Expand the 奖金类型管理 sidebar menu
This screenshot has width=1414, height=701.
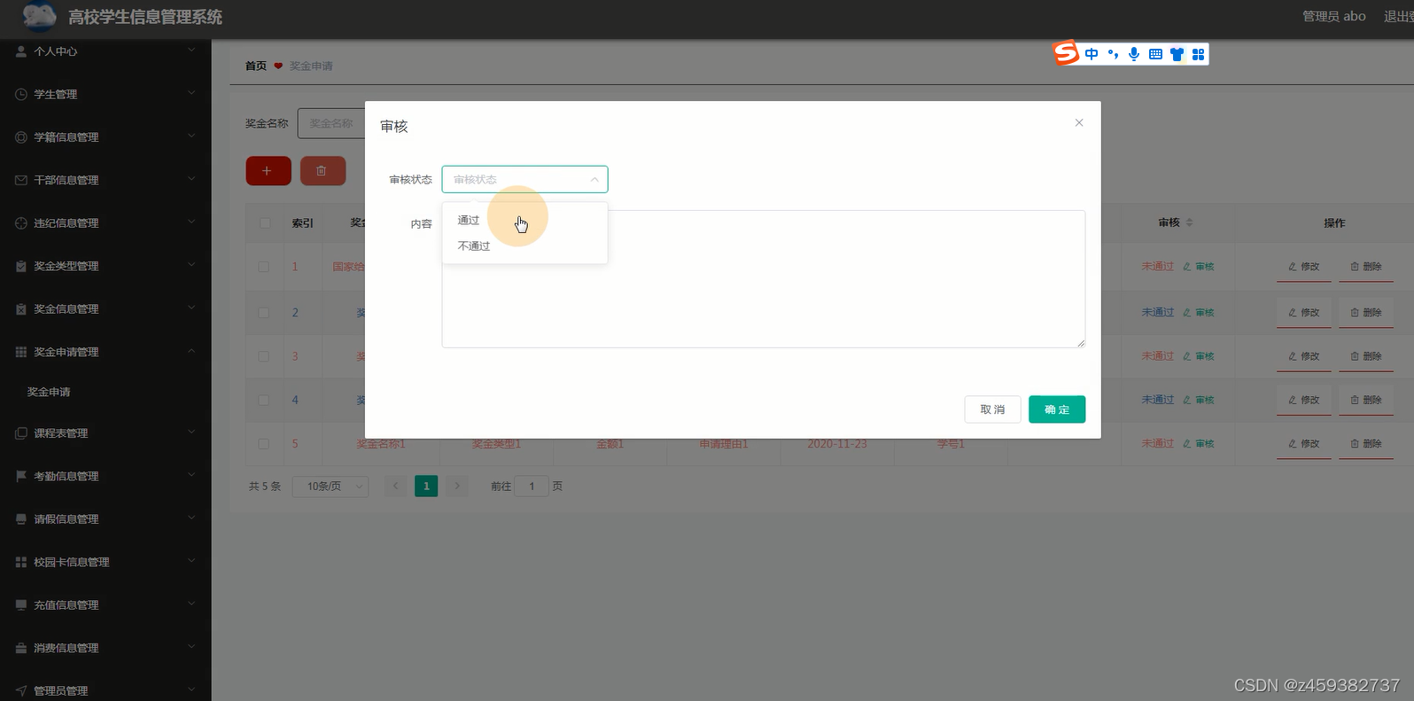point(105,266)
